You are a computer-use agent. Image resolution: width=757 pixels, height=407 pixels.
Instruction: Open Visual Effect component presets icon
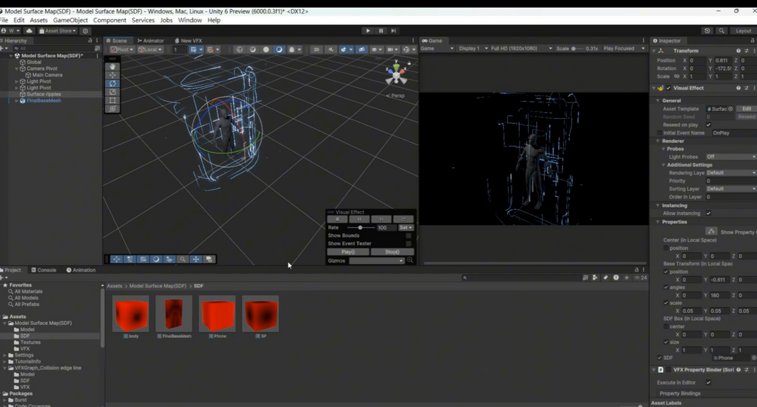746,88
